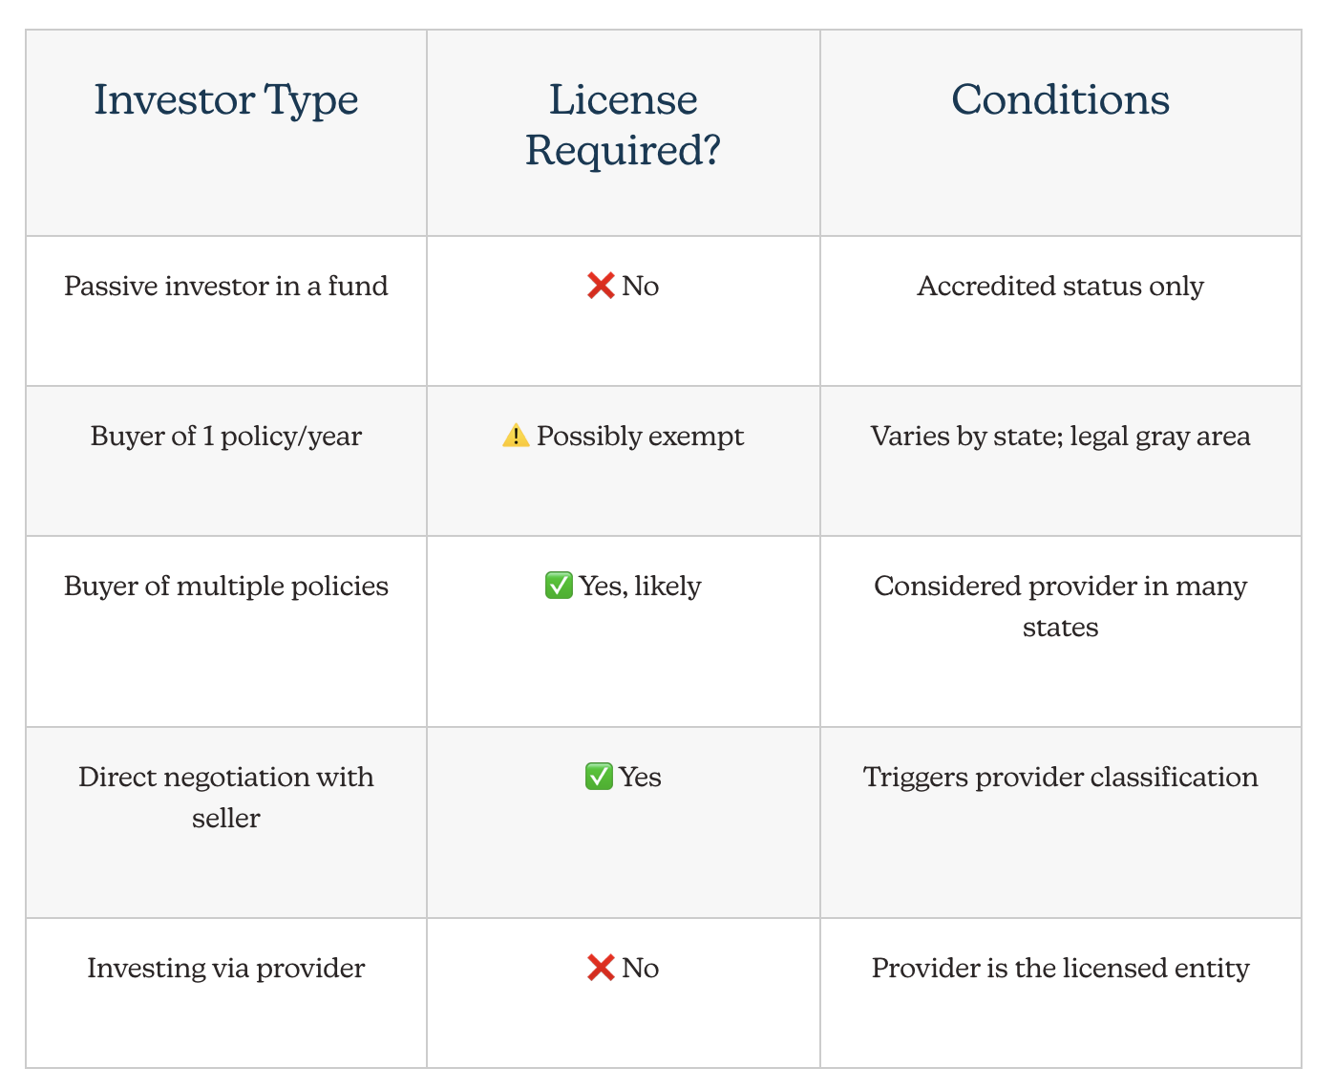Image resolution: width=1335 pixels, height=1089 pixels.
Task: Click the green checkmark icon next to plain Yes
Action: pos(599,777)
